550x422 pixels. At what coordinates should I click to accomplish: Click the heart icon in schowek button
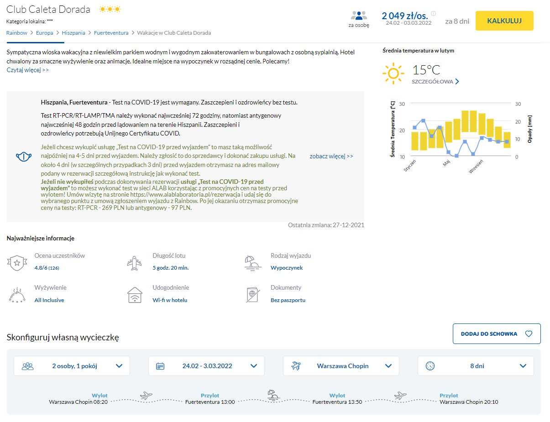[529, 334]
